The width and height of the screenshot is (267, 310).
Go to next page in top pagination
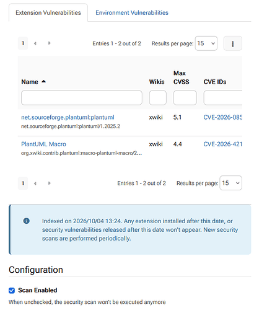49,43
